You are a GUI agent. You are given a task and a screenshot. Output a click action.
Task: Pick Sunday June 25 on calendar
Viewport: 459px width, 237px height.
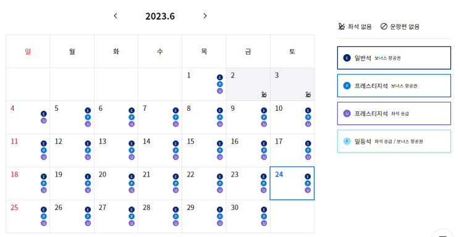(28, 216)
